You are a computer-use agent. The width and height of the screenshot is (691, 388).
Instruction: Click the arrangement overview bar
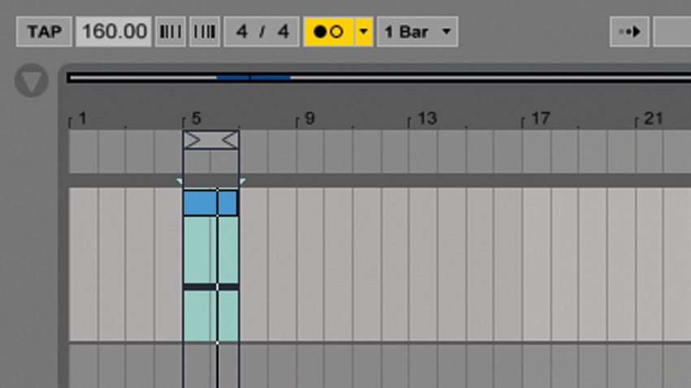(379, 78)
